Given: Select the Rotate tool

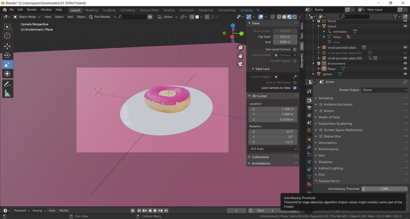Looking at the screenshot, I should point(7,56).
